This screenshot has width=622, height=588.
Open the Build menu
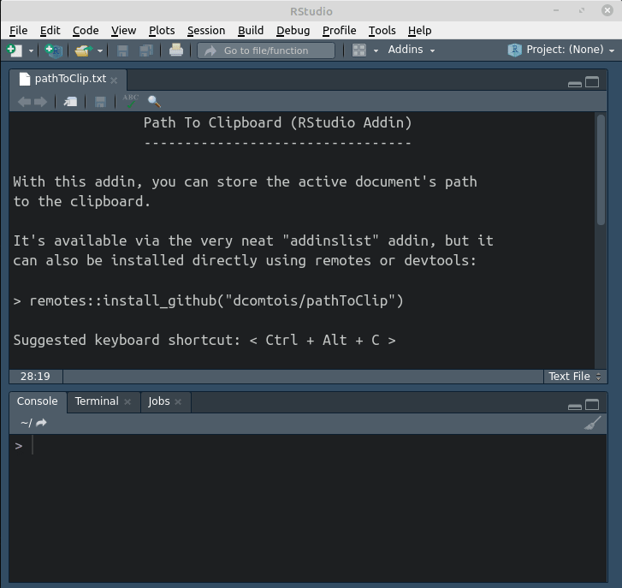coord(251,31)
